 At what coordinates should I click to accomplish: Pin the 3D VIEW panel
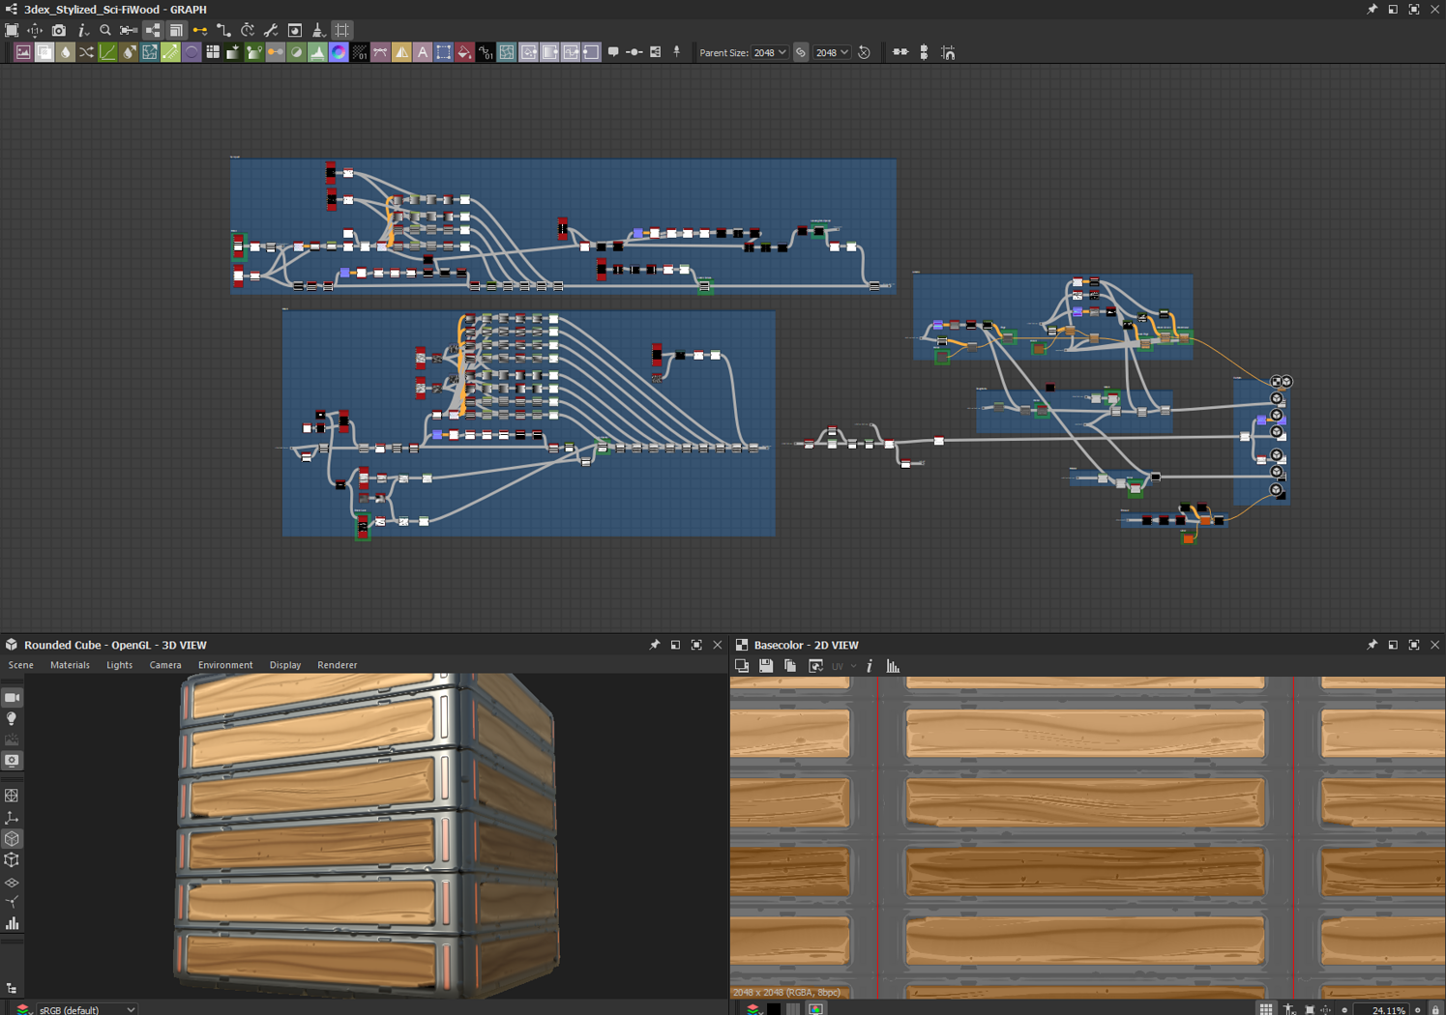(655, 645)
